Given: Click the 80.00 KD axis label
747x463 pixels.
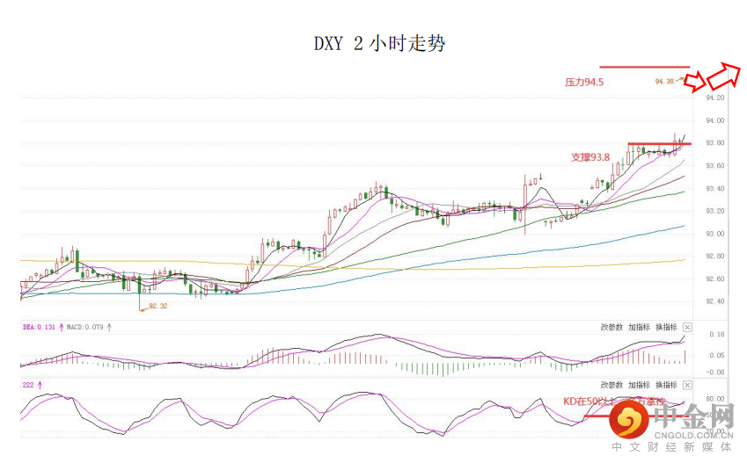Looking at the screenshot, I should pyautogui.click(x=715, y=399).
